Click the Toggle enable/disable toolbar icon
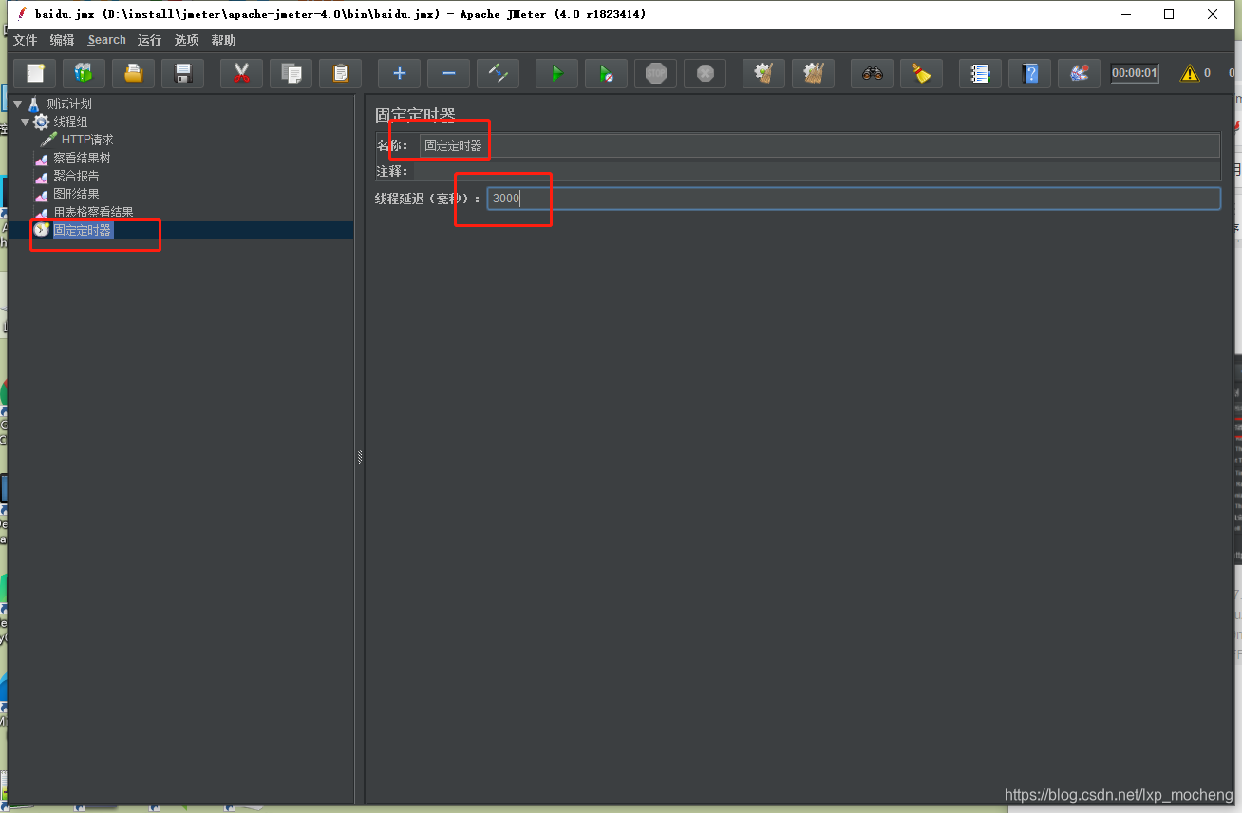The width and height of the screenshot is (1242, 813). pos(498,73)
